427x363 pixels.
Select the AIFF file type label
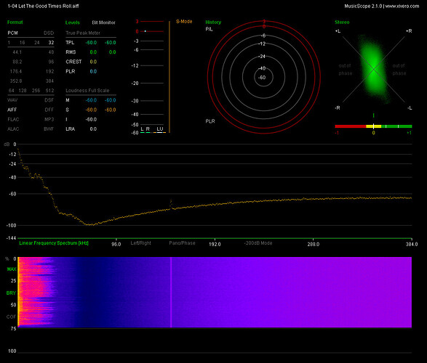[x=12, y=110]
